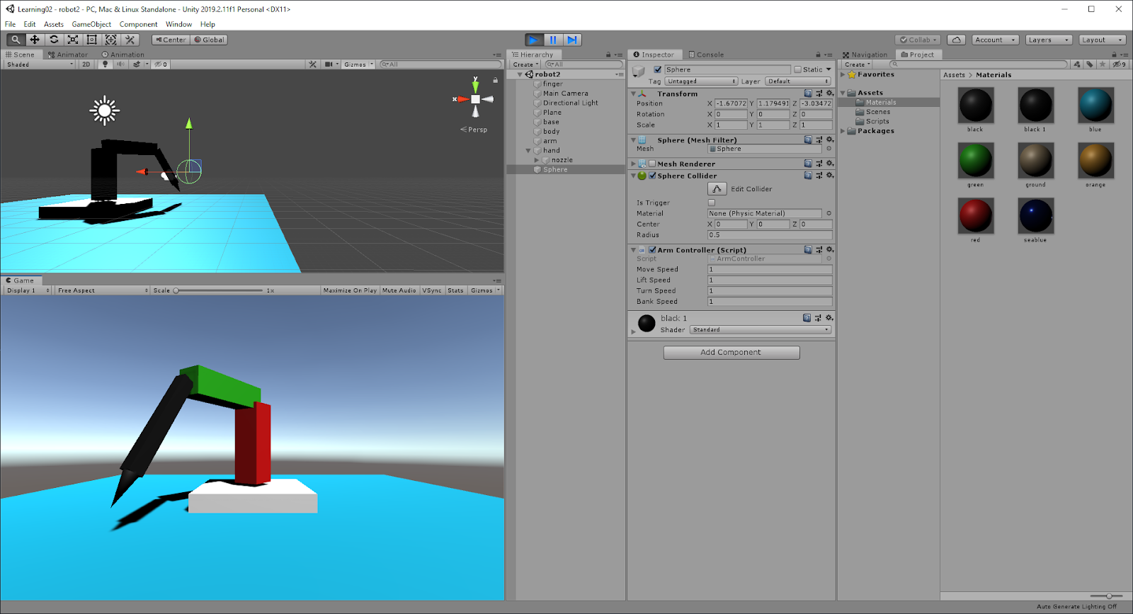
Task: Select the Rect Transform tool
Action: click(92, 40)
